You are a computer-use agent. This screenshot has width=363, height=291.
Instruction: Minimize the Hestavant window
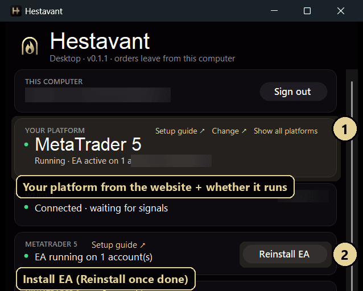(x=274, y=11)
